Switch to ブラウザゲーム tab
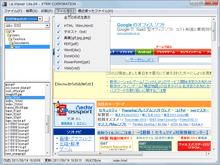Image resolution: width=220 pixels, height=165 pixels. click(166, 52)
